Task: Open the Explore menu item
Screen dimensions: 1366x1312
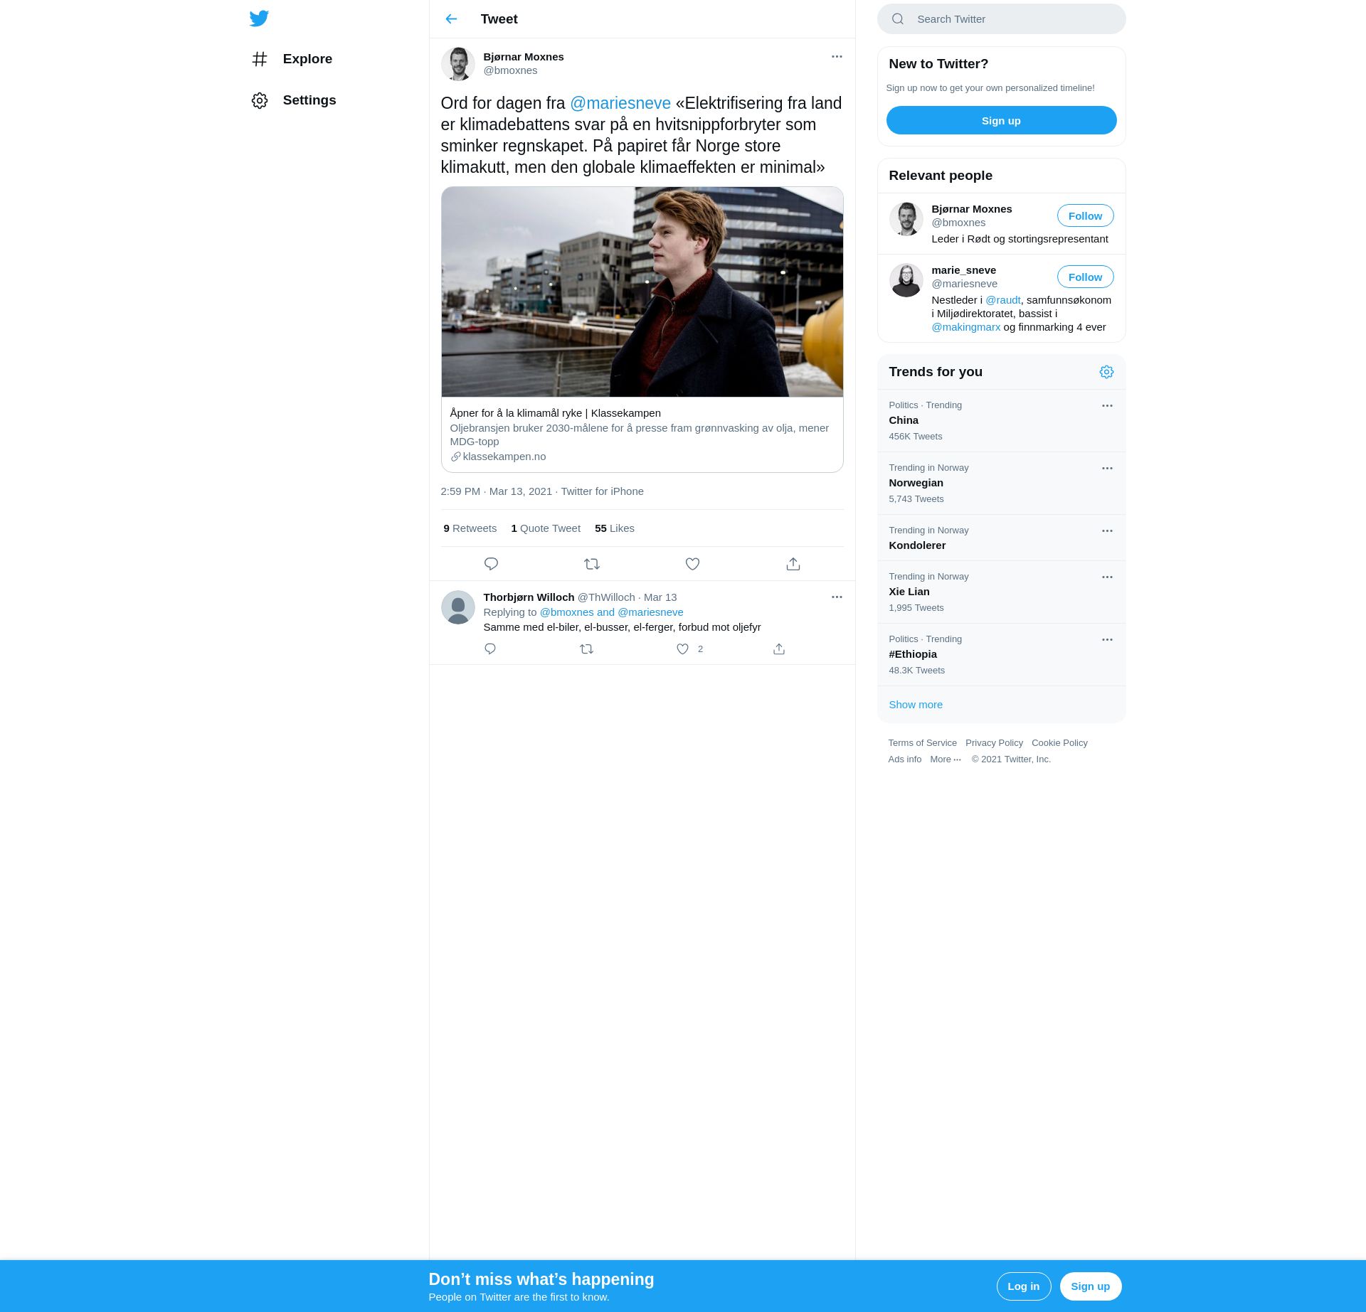Action: (293, 59)
